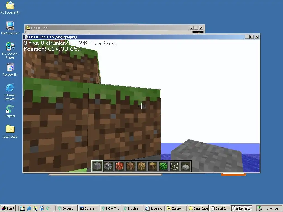Select the green leaves block in hotbar
This screenshot has width=283, height=212.
[x=164, y=166]
